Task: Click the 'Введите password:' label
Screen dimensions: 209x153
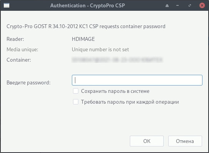Action: pyautogui.click(x=28, y=82)
